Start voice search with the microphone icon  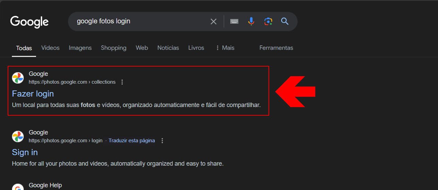[x=251, y=21]
